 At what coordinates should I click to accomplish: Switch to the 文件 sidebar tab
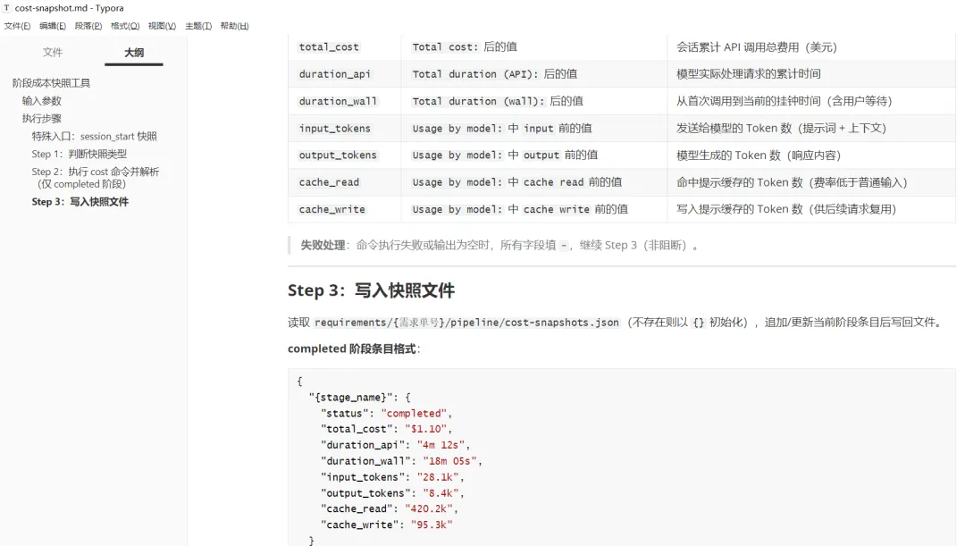(x=53, y=53)
